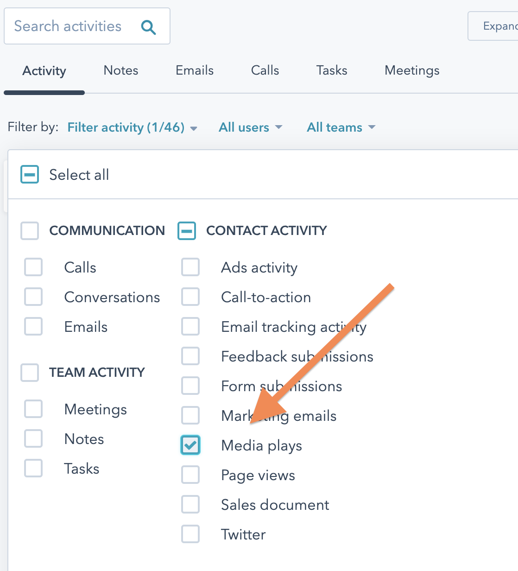518x571 pixels.
Task: Expand the All teams dropdown
Action: coord(341,127)
